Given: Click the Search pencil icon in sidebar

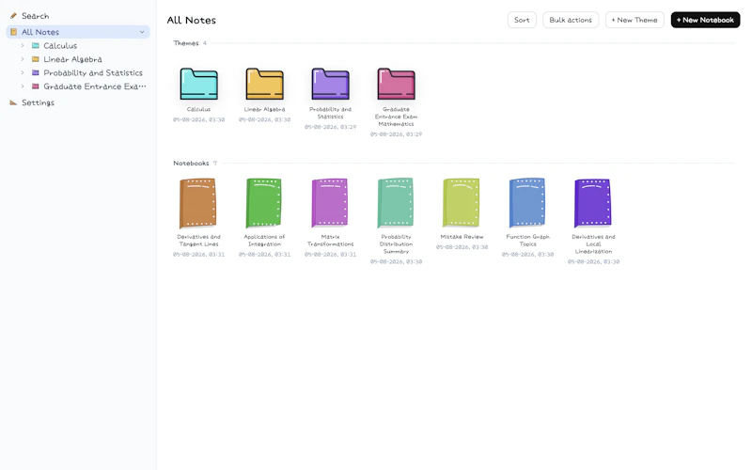Looking at the screenshot, I should coord(13,16).
